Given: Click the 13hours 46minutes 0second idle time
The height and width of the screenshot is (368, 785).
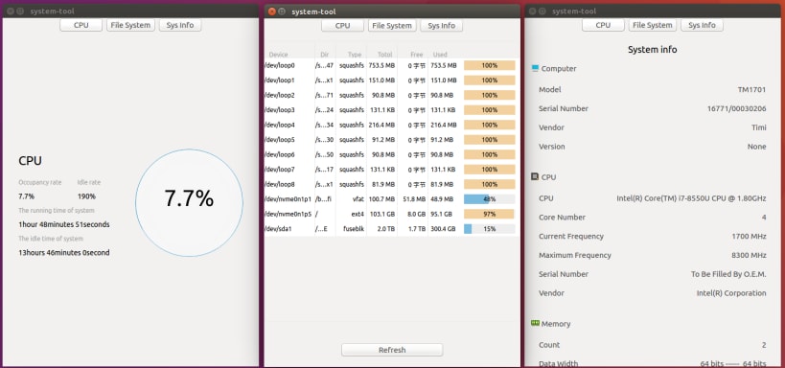Looking at the screenshot, I should click(x=64, y=252).
